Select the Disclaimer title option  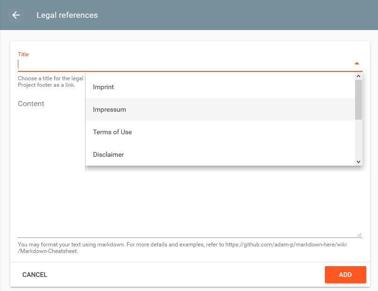[x=108, y=154]
